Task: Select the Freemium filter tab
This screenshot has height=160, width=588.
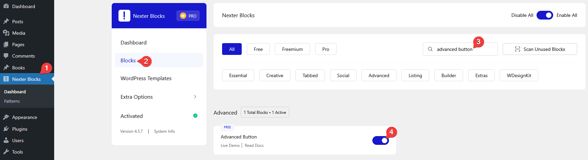Action: pos(292,49)
